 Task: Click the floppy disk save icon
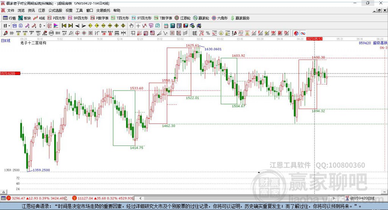point(186,26)
